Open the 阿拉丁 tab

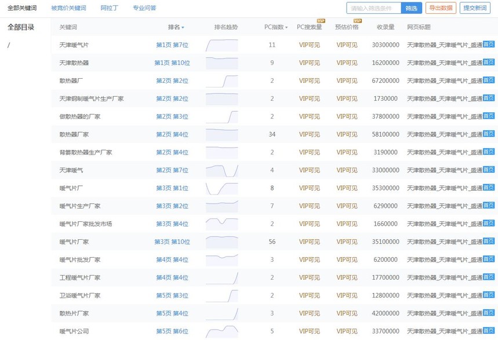pyautogui.click(x=109, y=8)
